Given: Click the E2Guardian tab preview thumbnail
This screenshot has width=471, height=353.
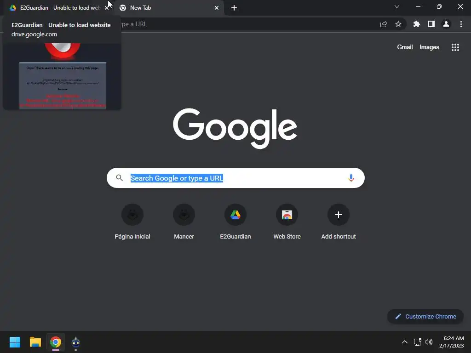Looking at the screenshot, I should tap(62, 76).
